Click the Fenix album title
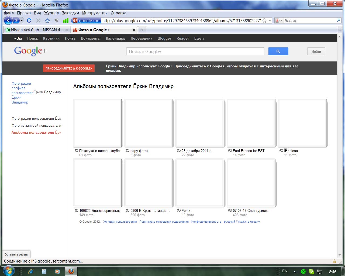Screen dimensions: 345x276 point(186,211)
